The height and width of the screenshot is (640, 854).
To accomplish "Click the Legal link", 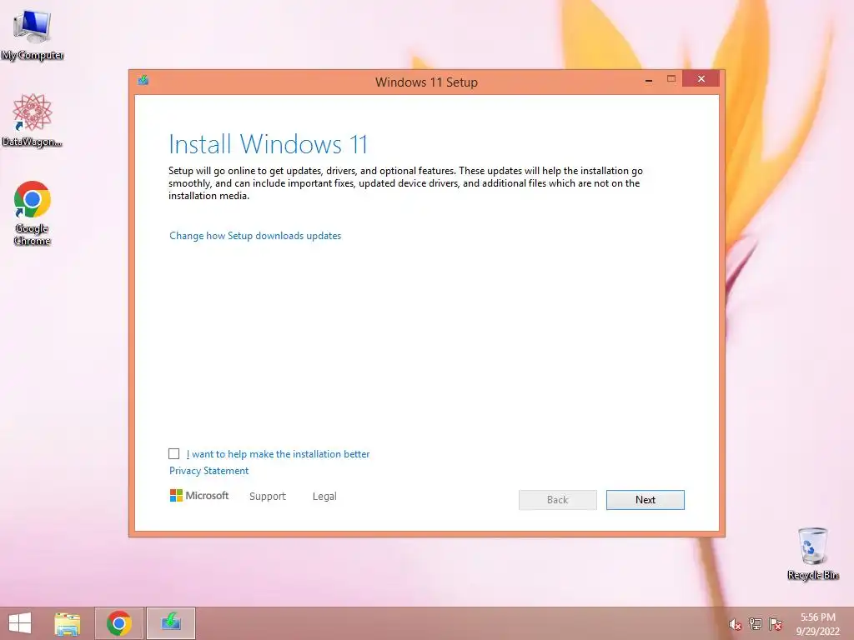I will 324,497.
